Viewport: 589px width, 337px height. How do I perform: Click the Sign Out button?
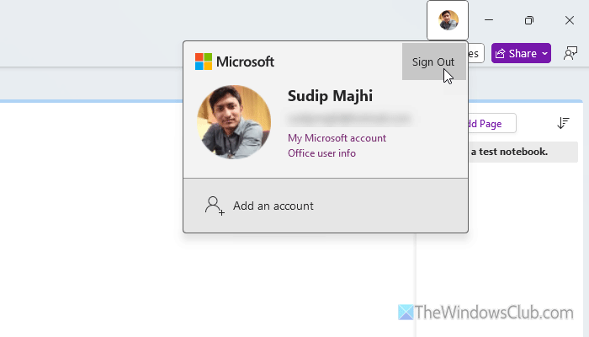433,62
